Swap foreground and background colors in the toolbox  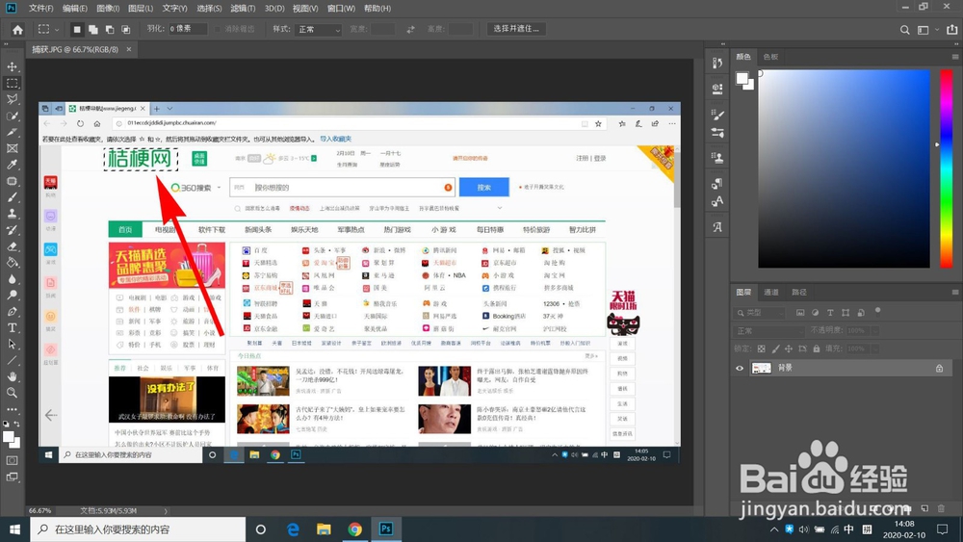[16, 424]
